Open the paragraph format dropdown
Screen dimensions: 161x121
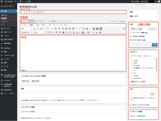coord(26,29)
